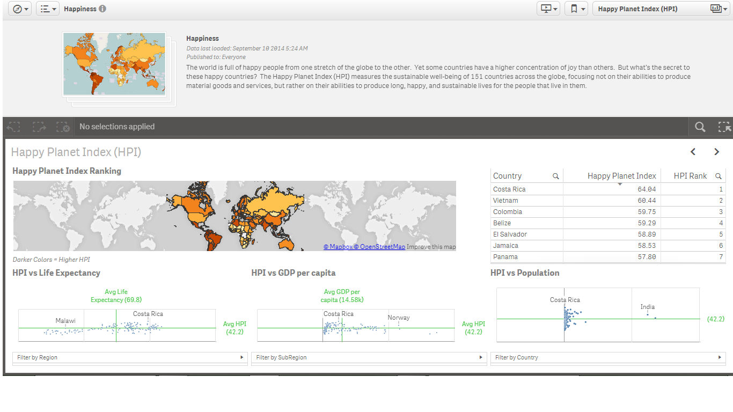
Task: Open the OpenStreetMap attribution link
Action: point(379,247)
